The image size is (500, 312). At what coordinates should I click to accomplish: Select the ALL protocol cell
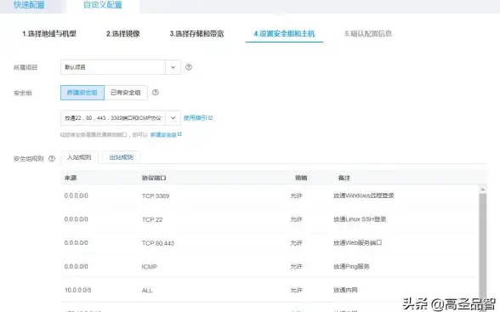click(x=147, y=291)
